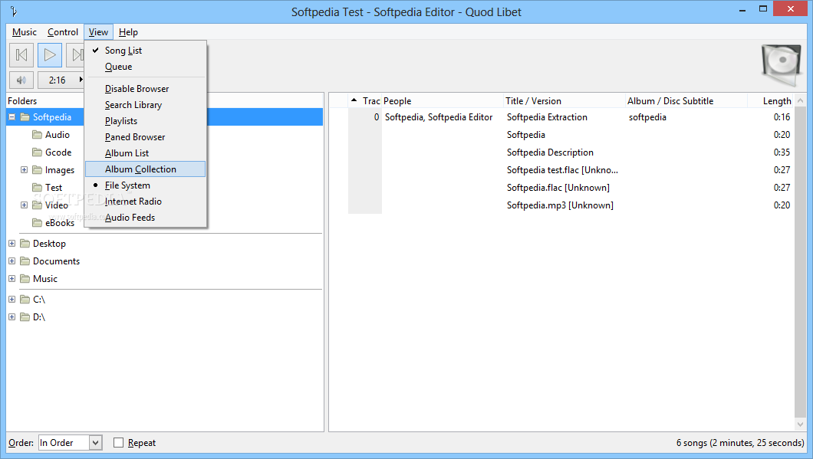Sort by Track column header
This screenshot has width=813, height=459.
[x=365, y=101]
